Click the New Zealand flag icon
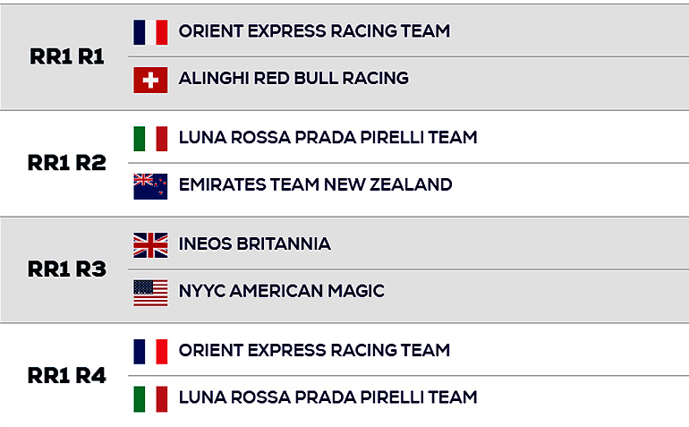689x427 pixels. pos(150,185)
